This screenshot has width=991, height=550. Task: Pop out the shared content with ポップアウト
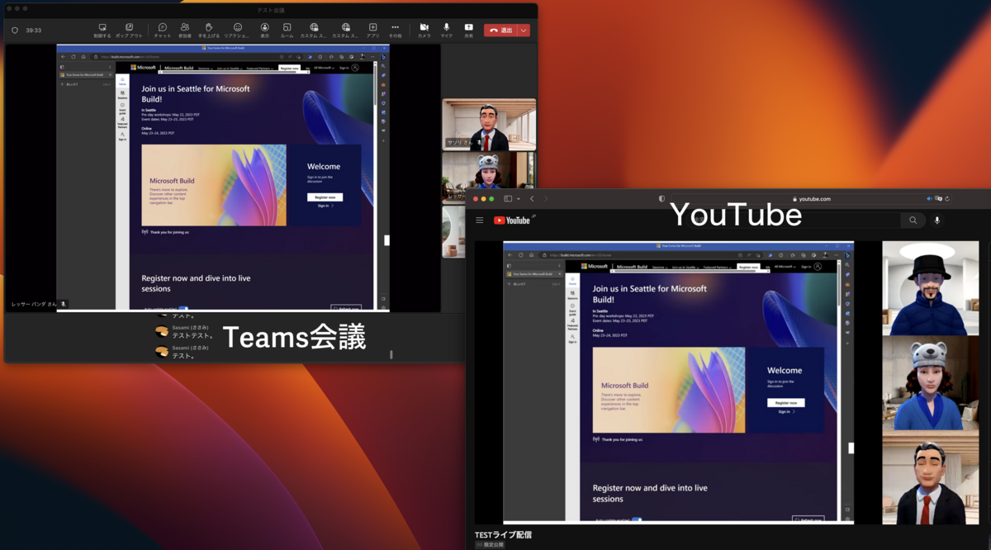(129, 31)
